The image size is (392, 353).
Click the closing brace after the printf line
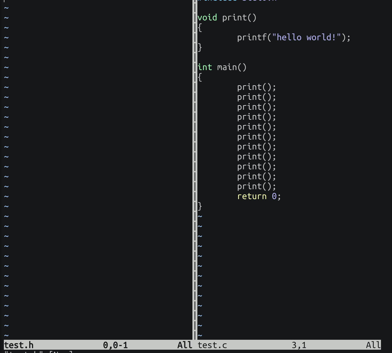200,47
